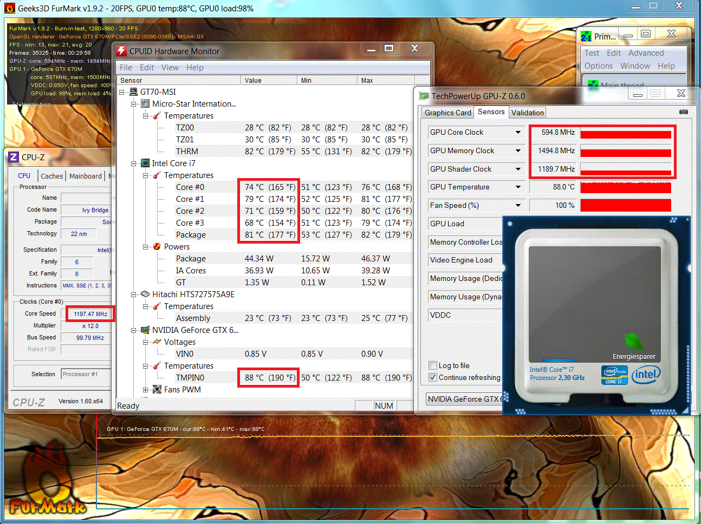Click thermometer icon beside NVIDIA Temperatures
Image resolution: width=701 pixels, height=524 pixels.
(x=157, y=366)
